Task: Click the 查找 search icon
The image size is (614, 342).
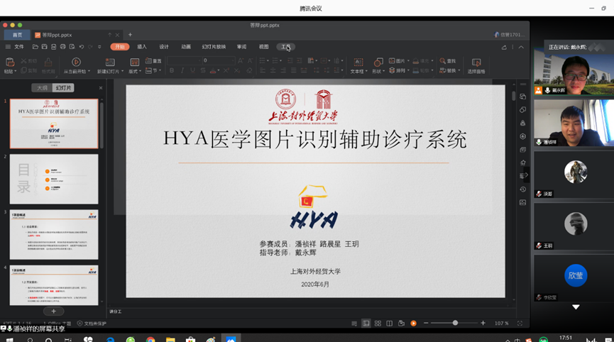Action: [443, 61]
